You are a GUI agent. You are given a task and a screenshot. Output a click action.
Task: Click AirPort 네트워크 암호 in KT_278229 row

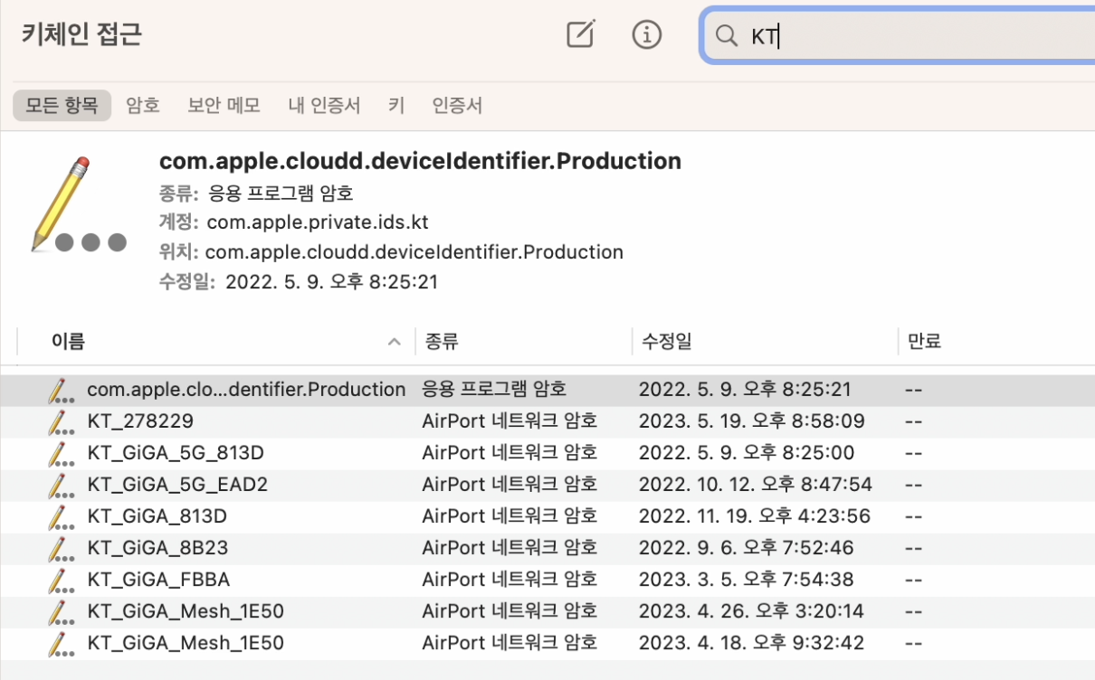click(x=509, y=421)
